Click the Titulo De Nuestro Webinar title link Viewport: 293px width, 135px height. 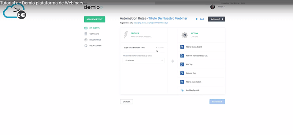click(x=168, y=19)
